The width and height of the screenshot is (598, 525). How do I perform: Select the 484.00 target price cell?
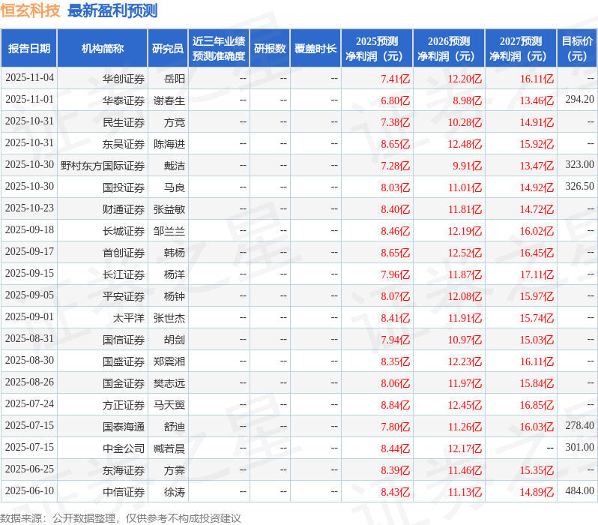579,491
